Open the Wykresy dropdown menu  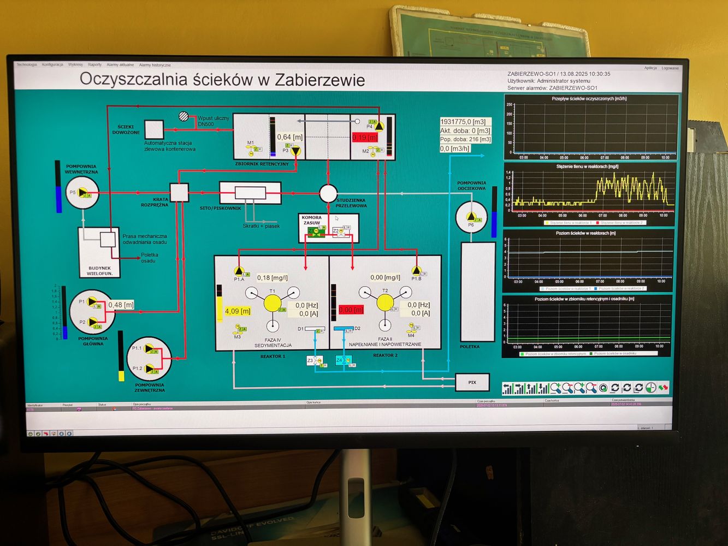point(75,65)
